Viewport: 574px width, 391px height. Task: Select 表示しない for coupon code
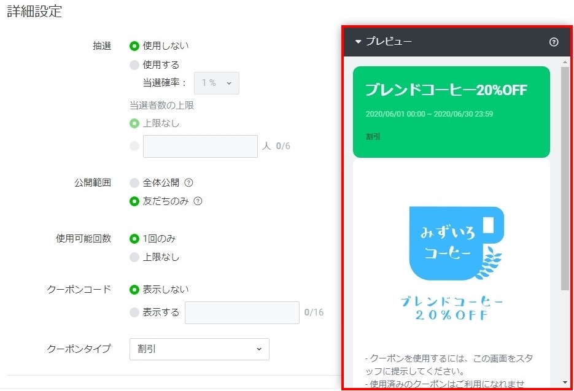click(x=133, y=289)
